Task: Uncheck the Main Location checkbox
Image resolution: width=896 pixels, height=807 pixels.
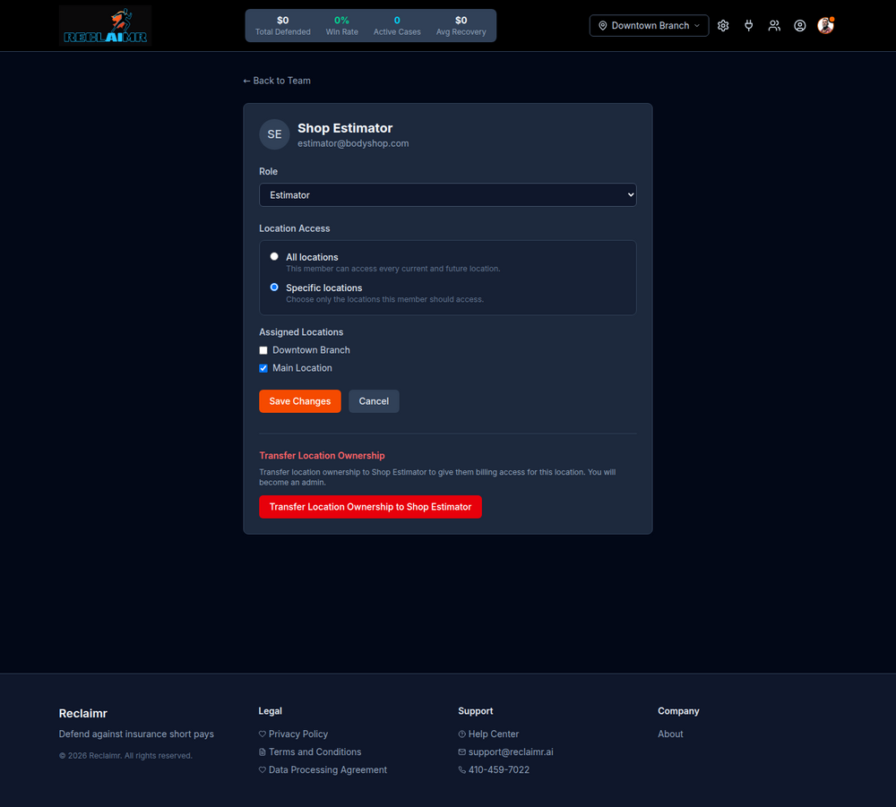Action: pyautogui.click(x=263, y=368)
